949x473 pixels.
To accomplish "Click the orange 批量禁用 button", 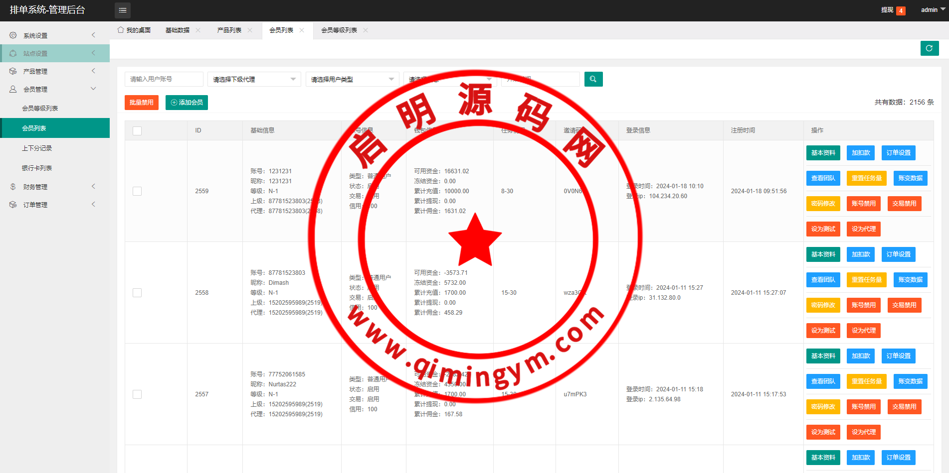I will pos(141,103).
